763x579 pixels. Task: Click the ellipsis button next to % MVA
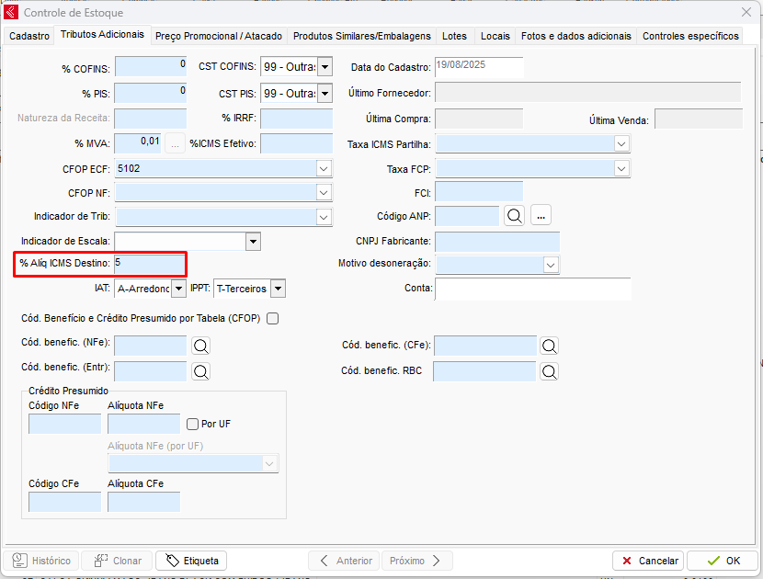pyautogui.click(x=175, y=143)
